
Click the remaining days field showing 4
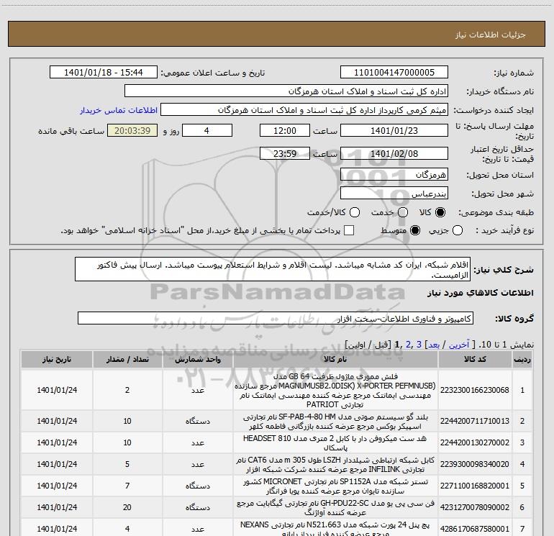207,130
